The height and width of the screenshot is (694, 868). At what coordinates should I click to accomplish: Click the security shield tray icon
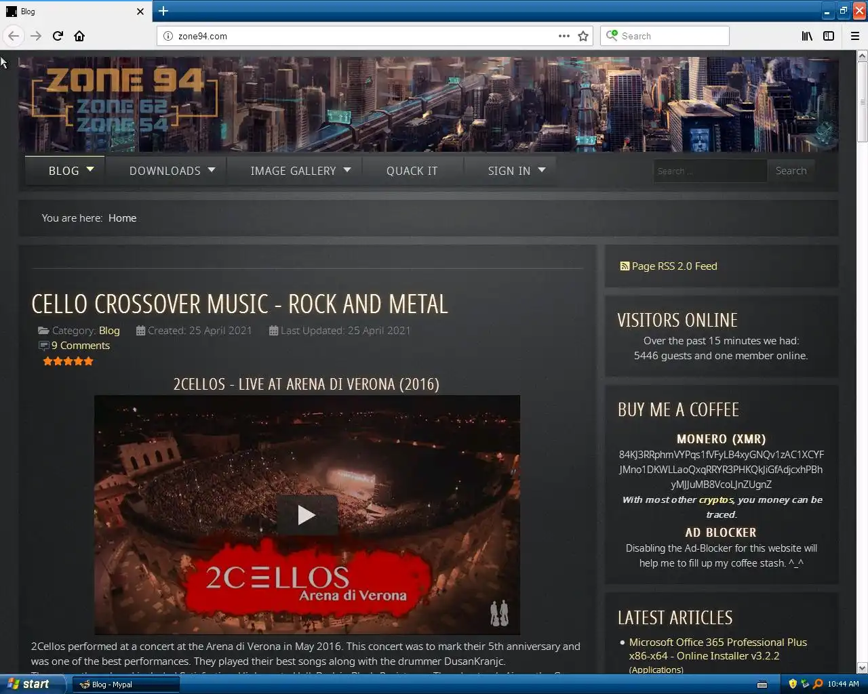pyautogui.click(x=793, y=684)
